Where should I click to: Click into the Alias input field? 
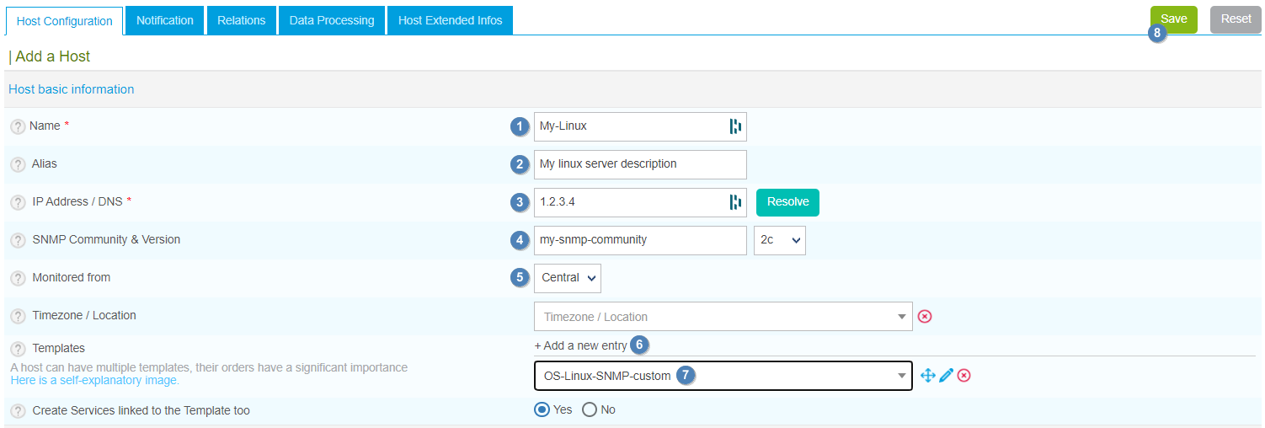tap(639, 164)
